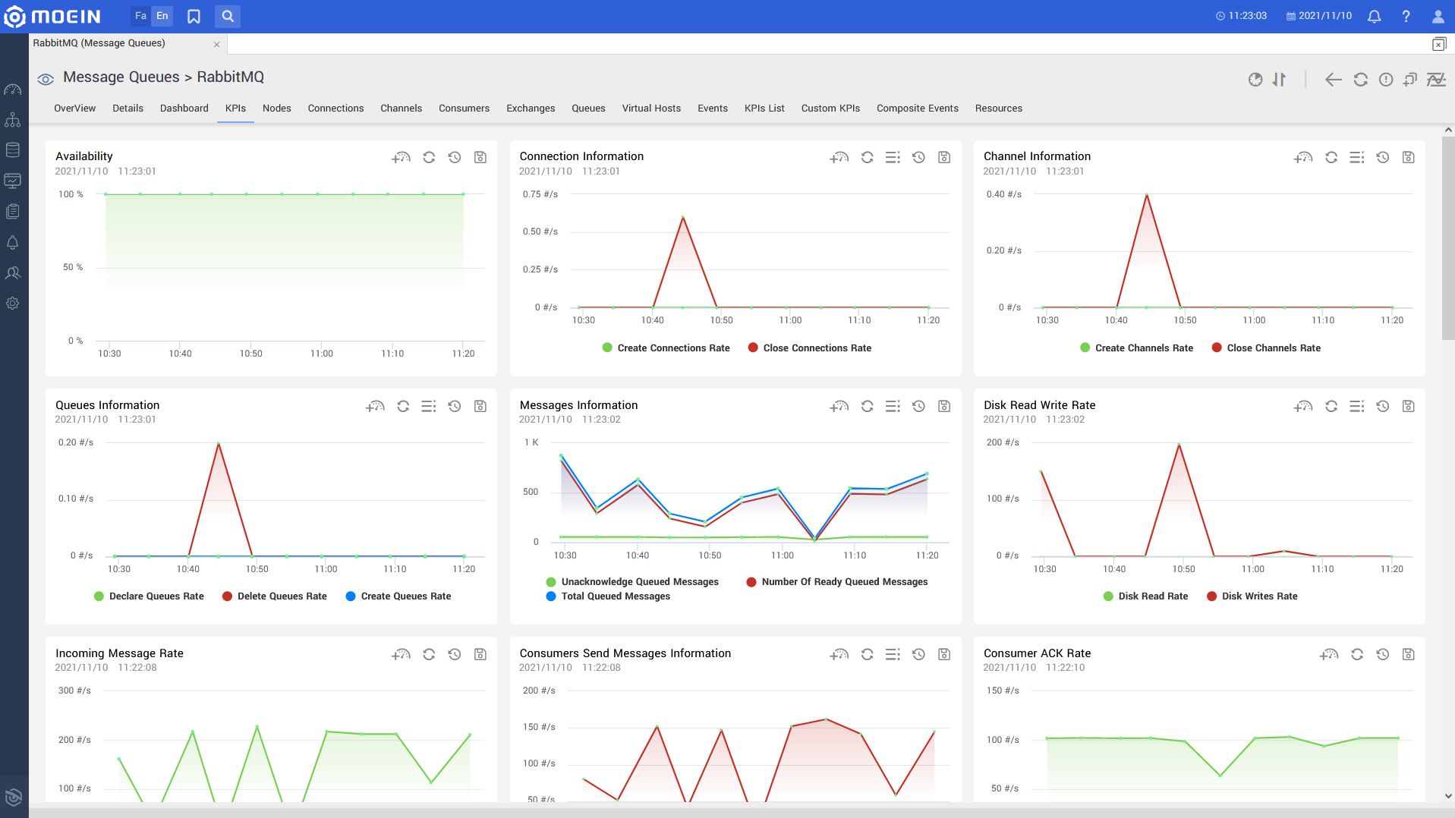Open the topology tree icon in sidebar
The height and width of the screenshot is (818, 1455).
13,120
